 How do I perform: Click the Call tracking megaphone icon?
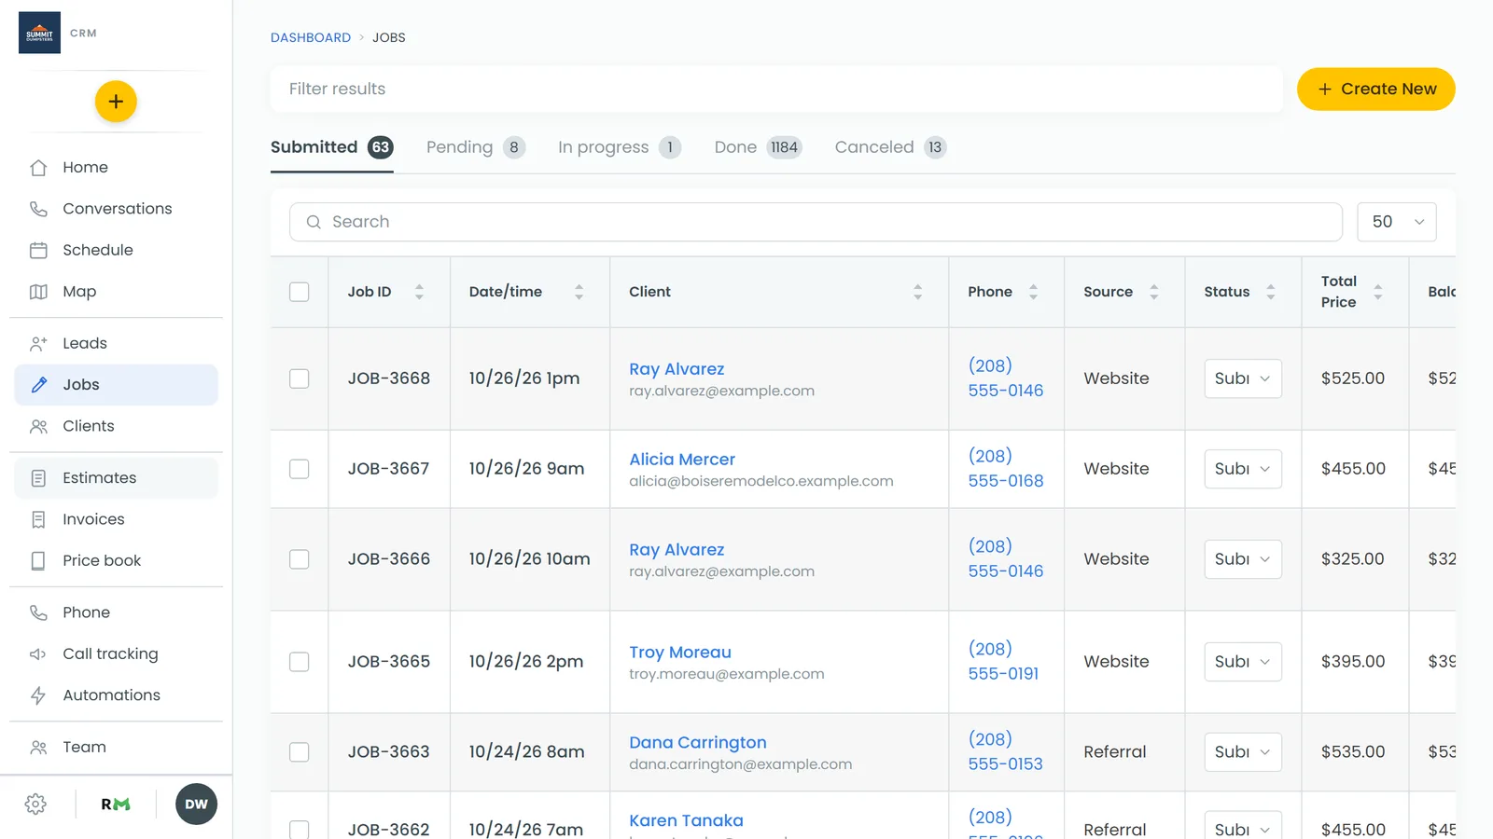coord(38,654)
